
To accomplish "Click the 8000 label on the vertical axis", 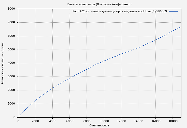I will coord(11,9).
